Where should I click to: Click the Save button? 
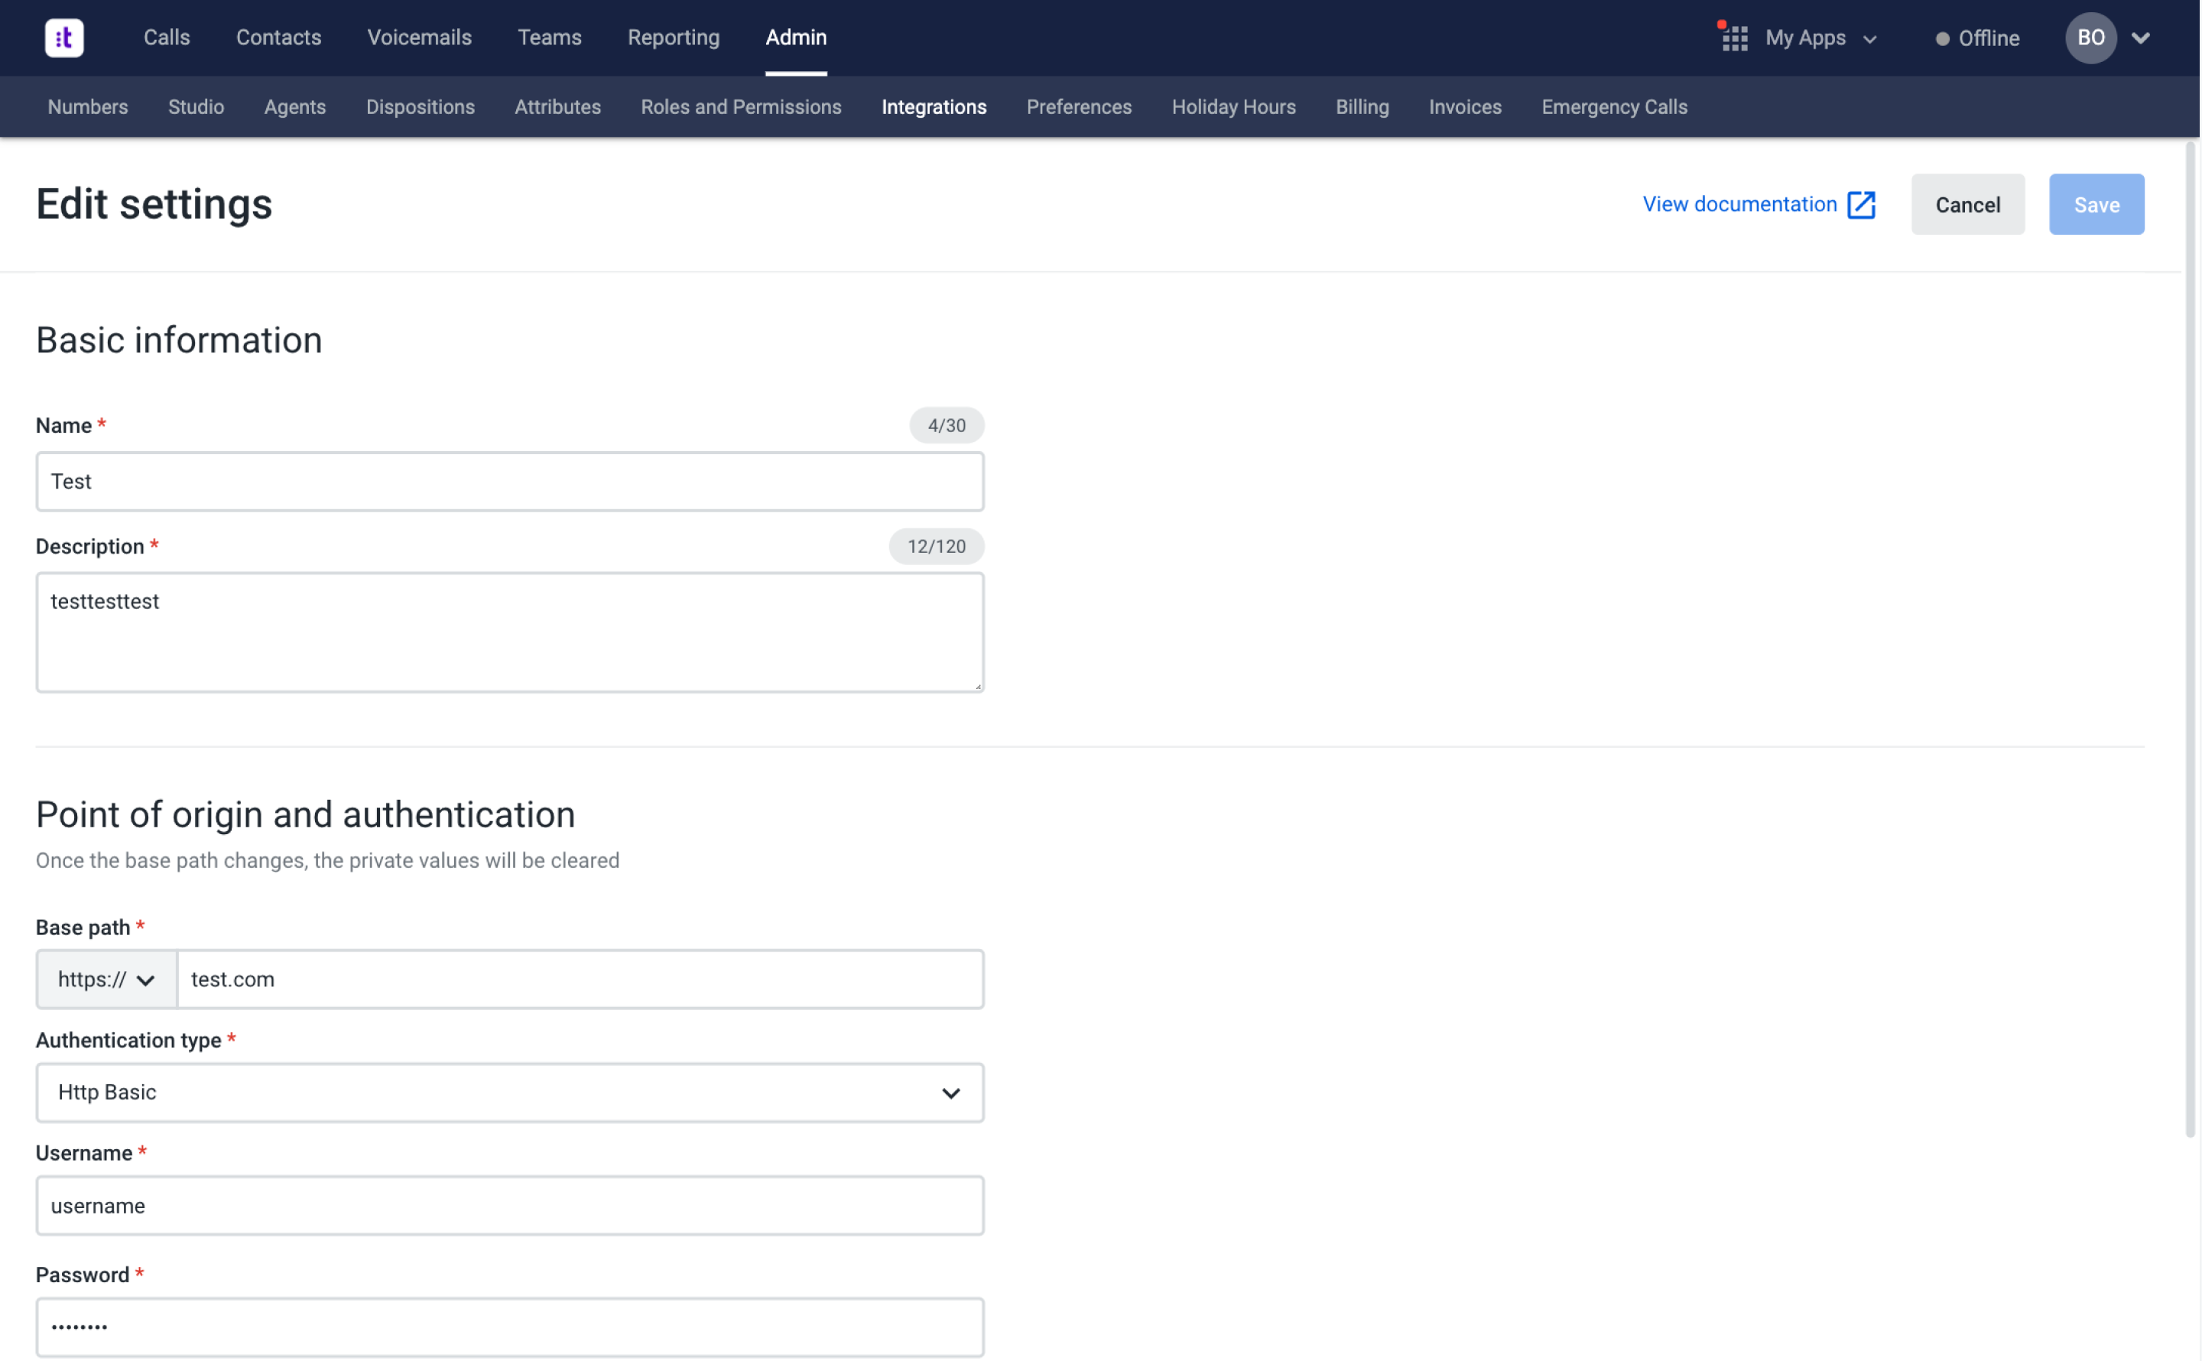tap(2096, 204)
